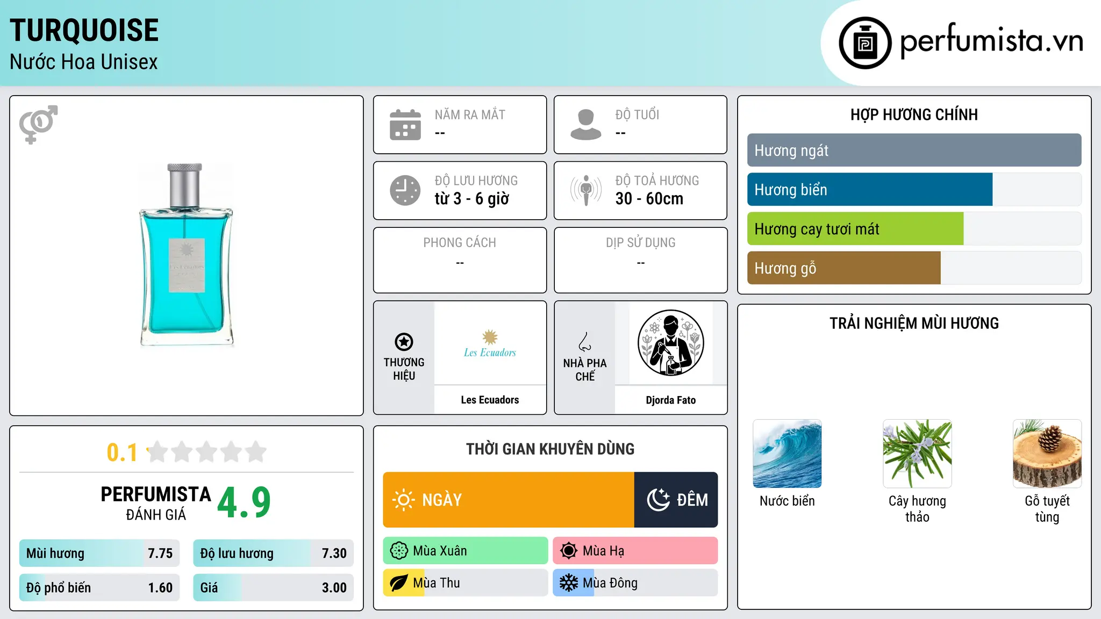The image size is (1101, 619).
Task: Click the Thời gian khuyên dùng heading
Action: [550, 449]
